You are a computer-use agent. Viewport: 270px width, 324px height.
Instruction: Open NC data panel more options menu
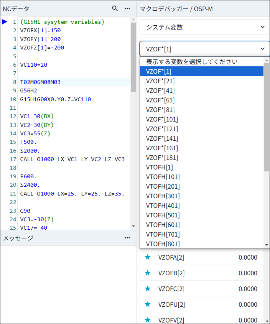pos(127,8)
